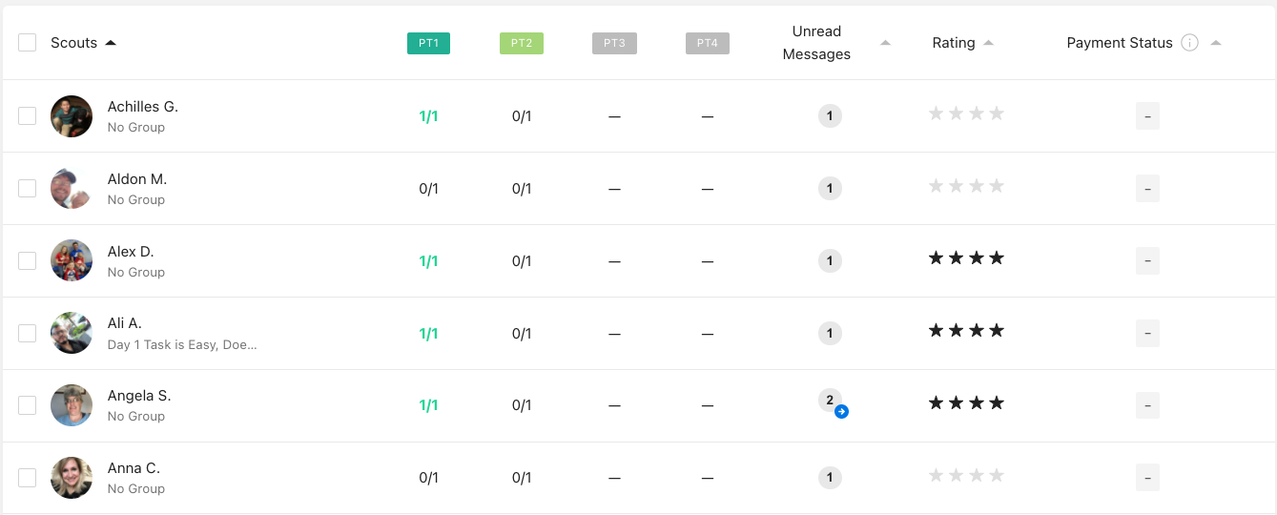Click the PT2 light green badge
The height and width of the screenshot is (515, 1277).
tap(522, 43)
